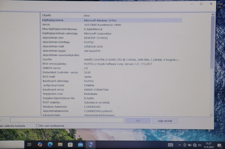Click the search text input field

67,120
